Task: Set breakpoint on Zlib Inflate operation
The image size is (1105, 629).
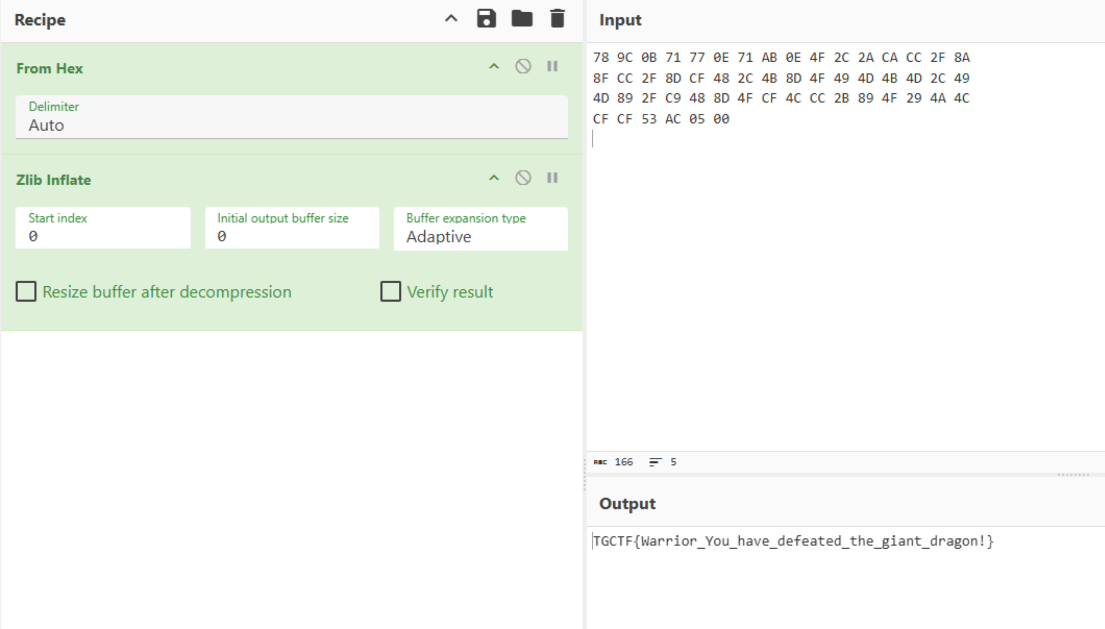Action: click(x=552, y=178)
